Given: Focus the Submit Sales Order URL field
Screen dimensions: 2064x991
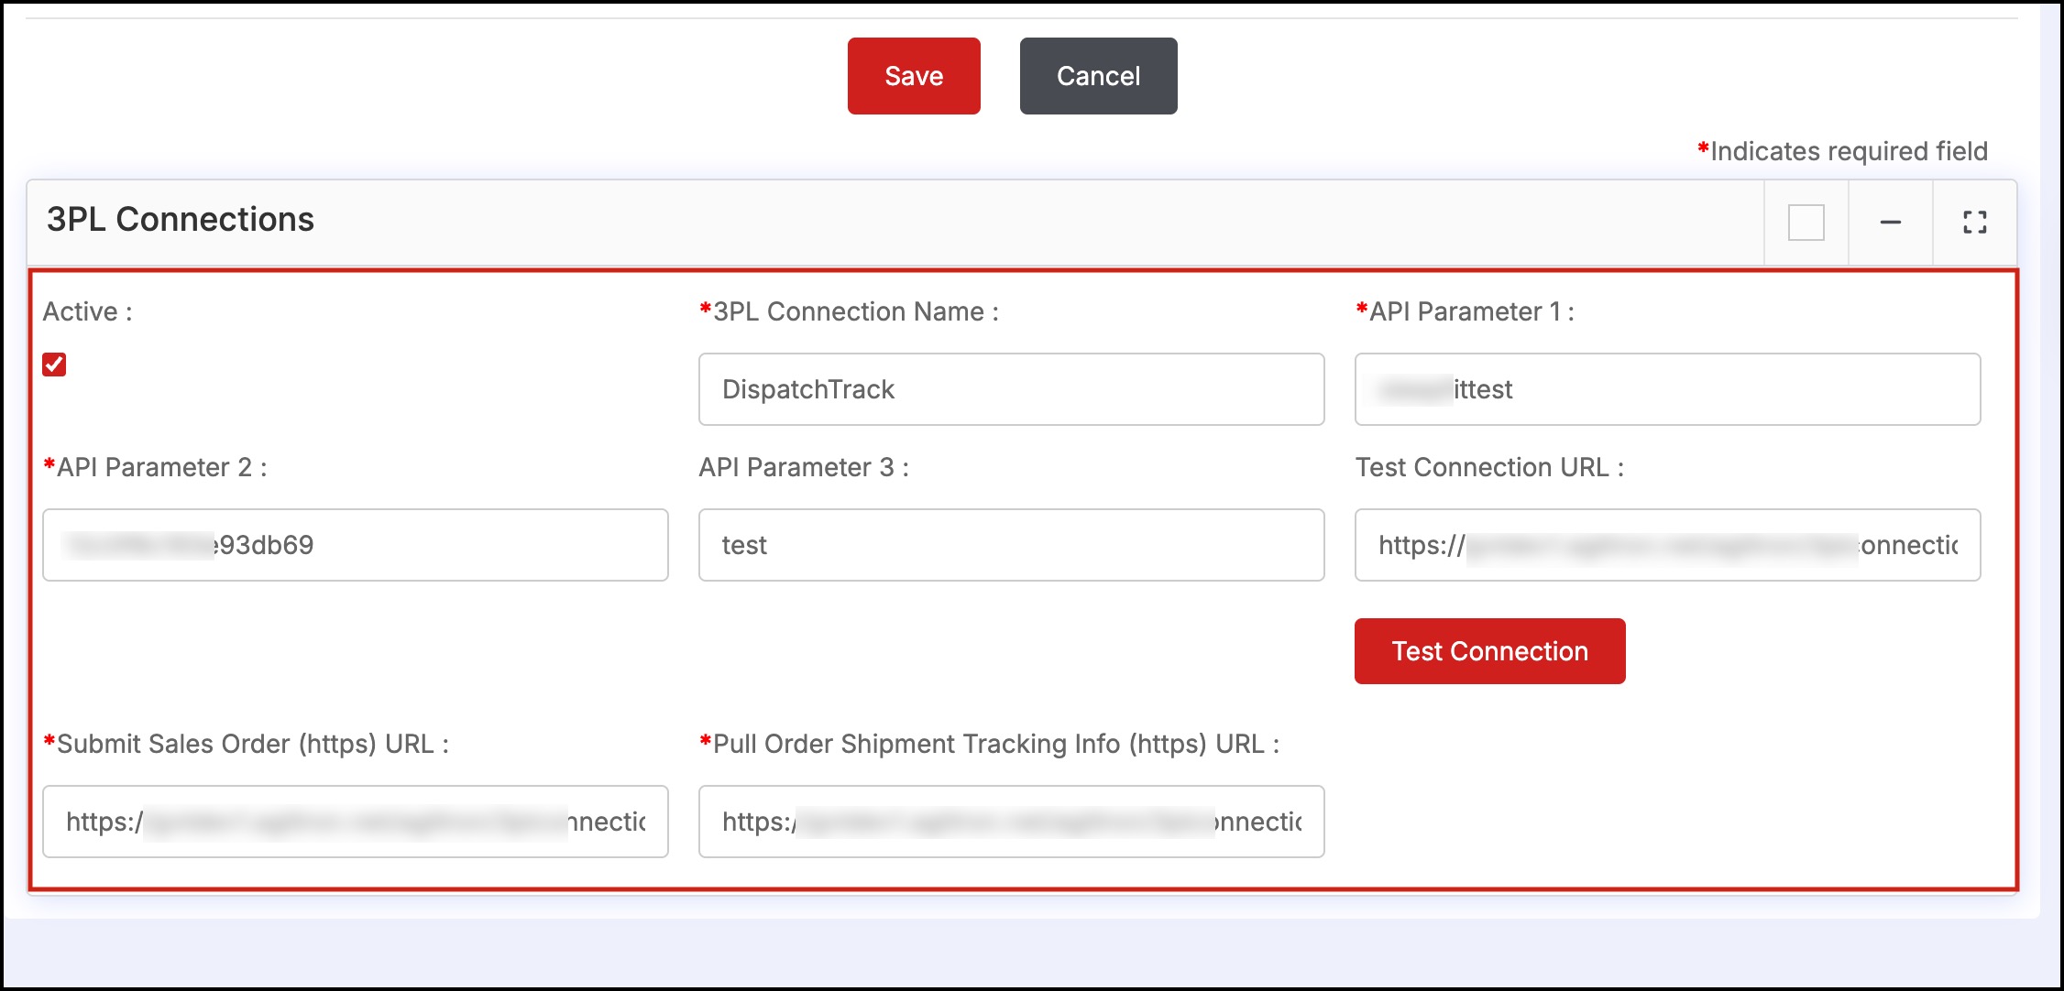Looking at the screenshot, I should pos(355,822).
